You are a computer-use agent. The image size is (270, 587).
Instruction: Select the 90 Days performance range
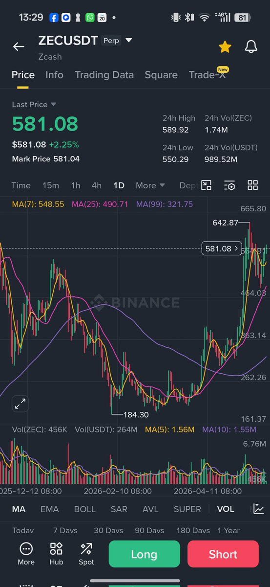coord(149,530)
